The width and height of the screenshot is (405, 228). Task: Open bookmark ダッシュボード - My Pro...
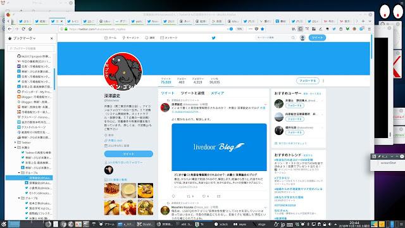click(34, 92)
